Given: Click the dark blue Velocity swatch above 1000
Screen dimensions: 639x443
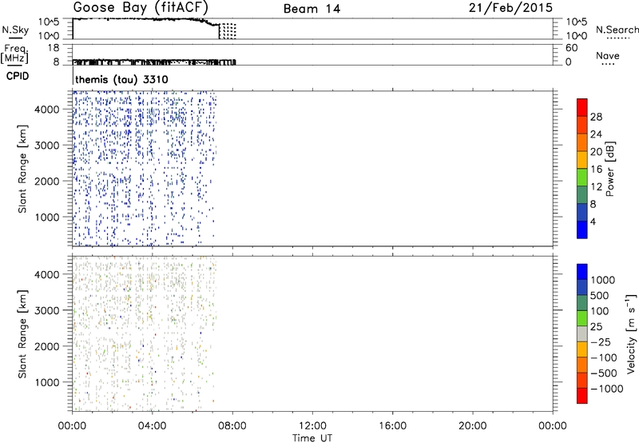Looking at the screenshot, I should 582,272.
